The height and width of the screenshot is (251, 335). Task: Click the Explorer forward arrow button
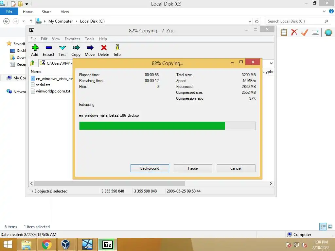point(16,21)
